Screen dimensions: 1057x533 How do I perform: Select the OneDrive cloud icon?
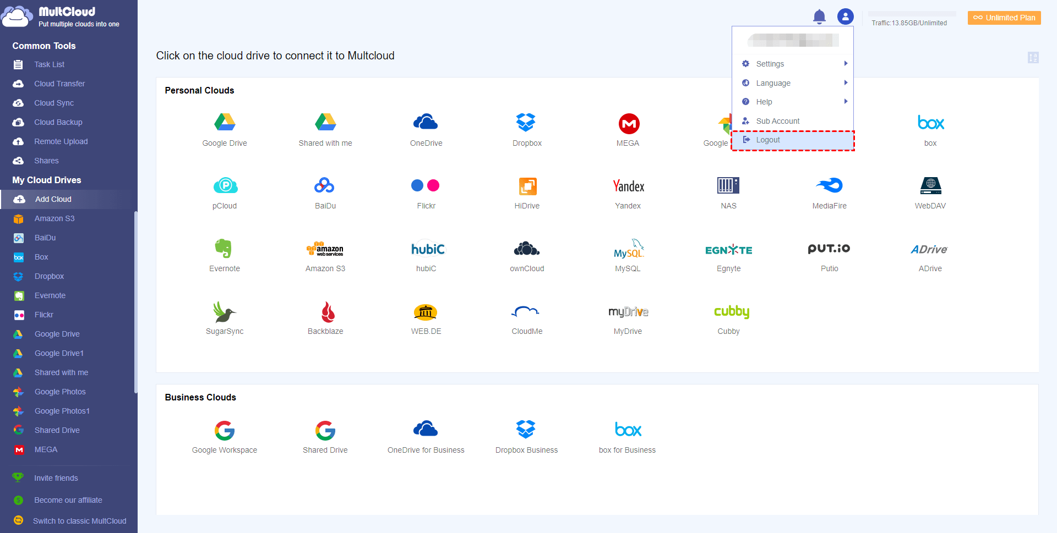point(426,122)
